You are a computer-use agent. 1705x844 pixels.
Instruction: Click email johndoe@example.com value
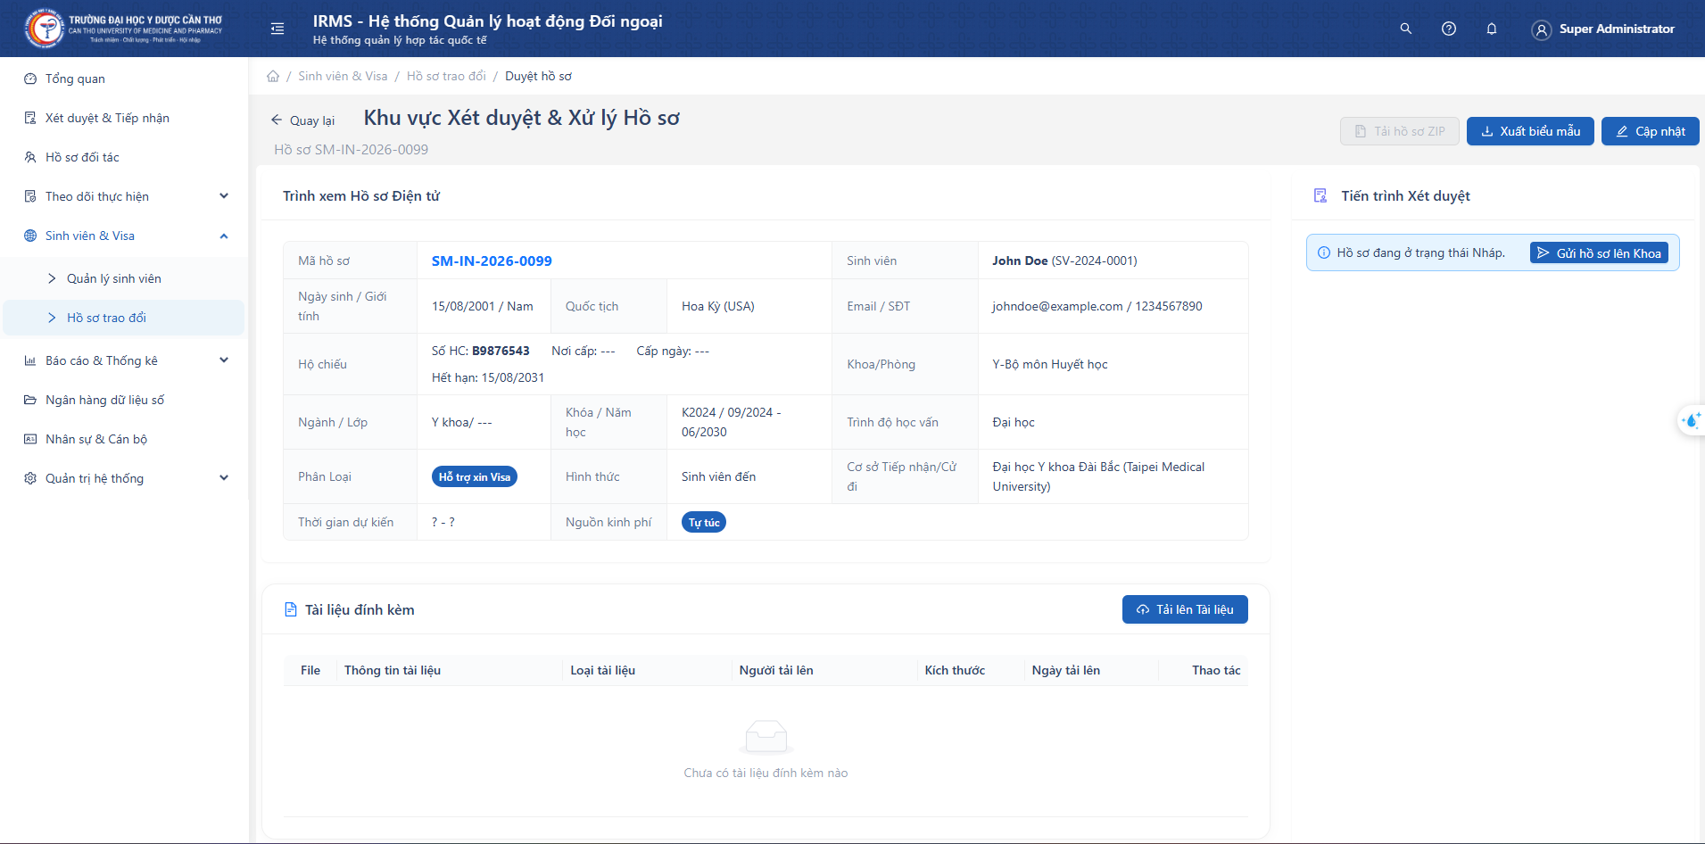(x=1057, y=306)
